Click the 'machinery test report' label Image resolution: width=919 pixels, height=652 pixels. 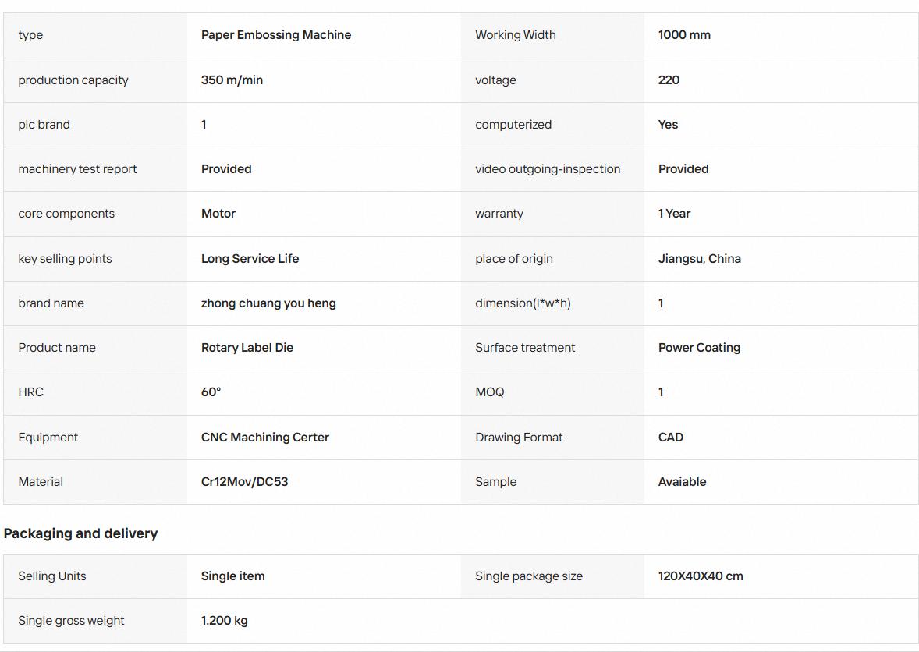click(x=77, y=169)
